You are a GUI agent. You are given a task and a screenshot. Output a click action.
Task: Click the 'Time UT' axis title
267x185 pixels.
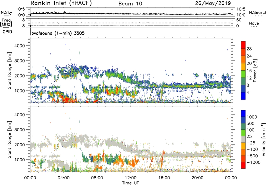130,183
